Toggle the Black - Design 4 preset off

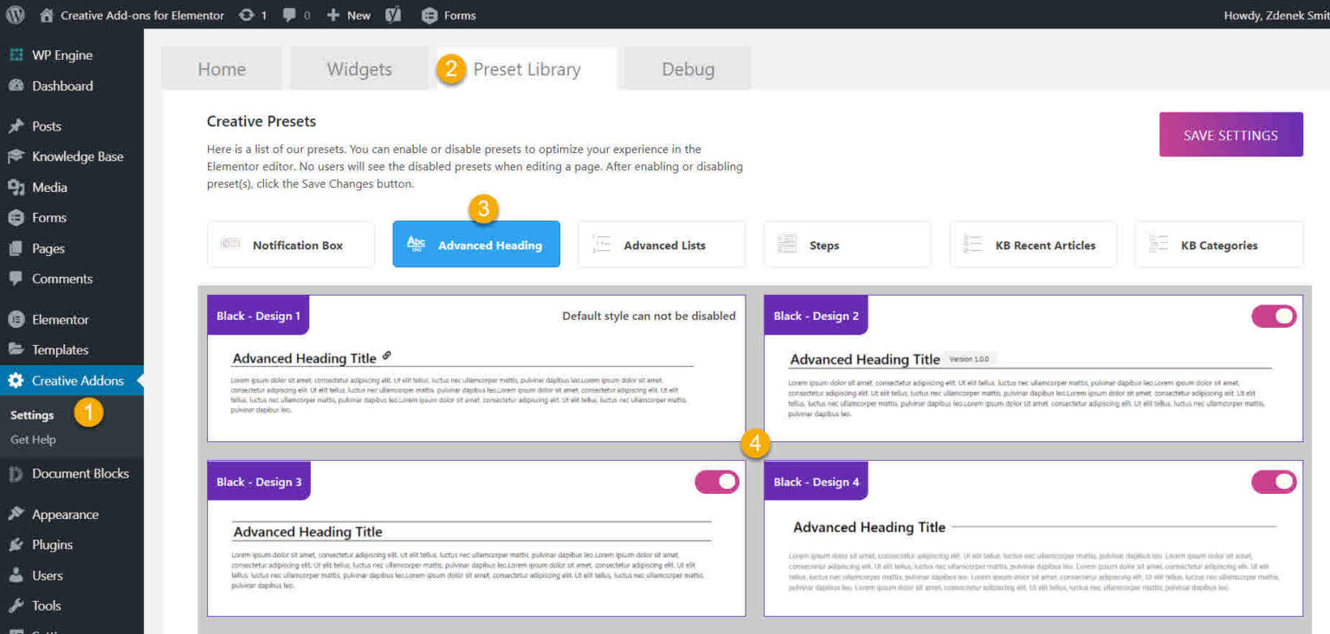[x=1274, y=481]
